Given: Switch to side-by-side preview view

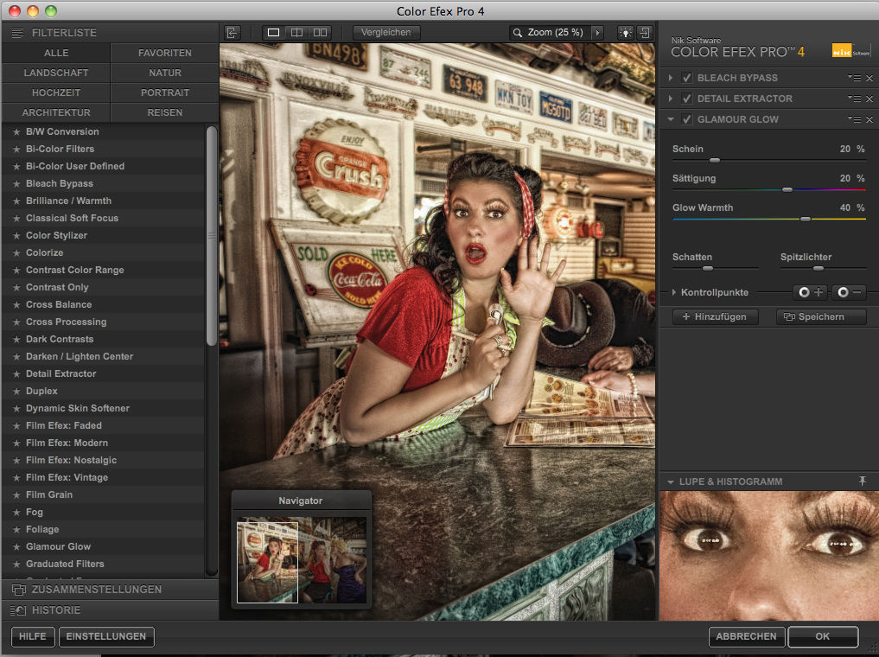Looking at the screenshot, I should pos(320,33).
